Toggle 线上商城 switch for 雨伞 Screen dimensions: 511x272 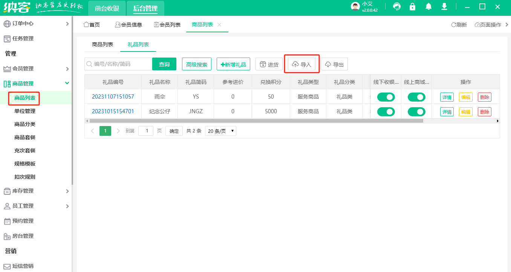(416, 97)
